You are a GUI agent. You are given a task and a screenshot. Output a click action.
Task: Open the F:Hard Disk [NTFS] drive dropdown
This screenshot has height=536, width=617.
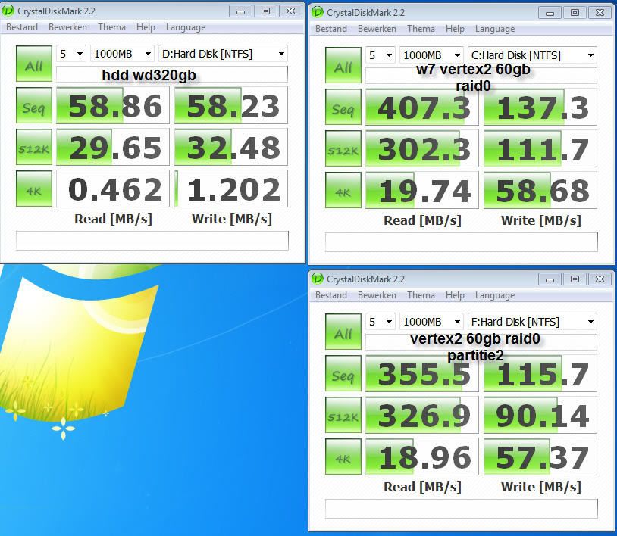532,322
